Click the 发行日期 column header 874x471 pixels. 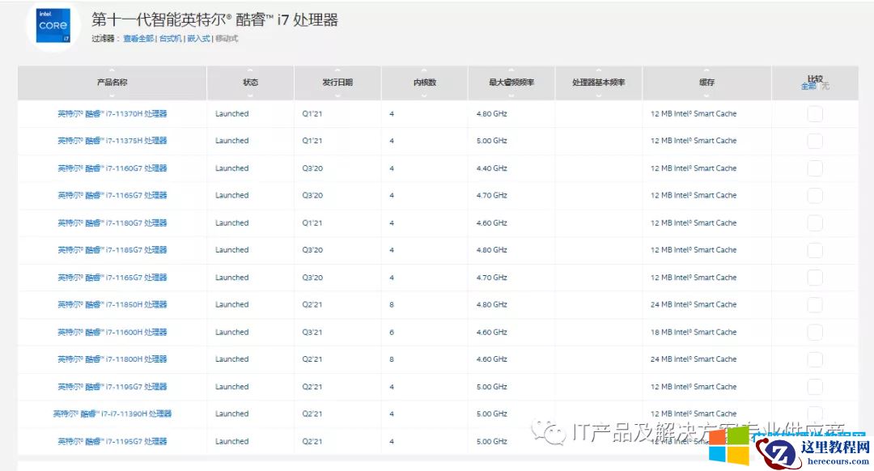(x=337, y=83)
